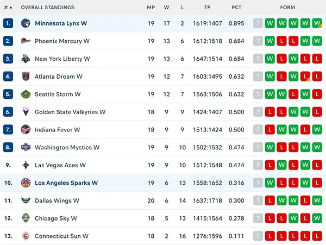Image resolution: width=326 pixels, height=245 pixels.
Task: Click the Golden State Valkyries logo
Action: [x=26, y=112]
